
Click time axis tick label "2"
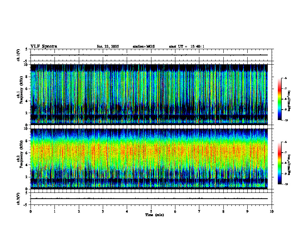(x=79, y=211)
